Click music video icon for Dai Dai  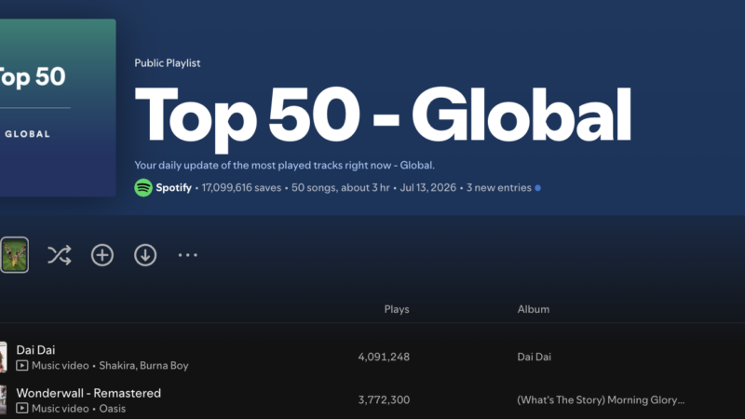pos(21,365)
